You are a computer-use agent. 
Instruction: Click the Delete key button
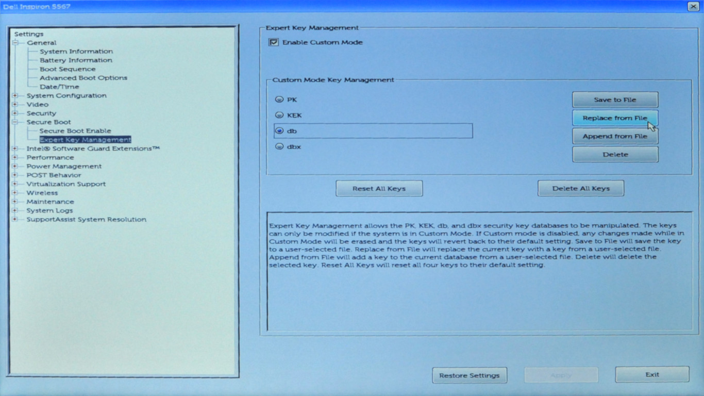[x=615, y=154]
